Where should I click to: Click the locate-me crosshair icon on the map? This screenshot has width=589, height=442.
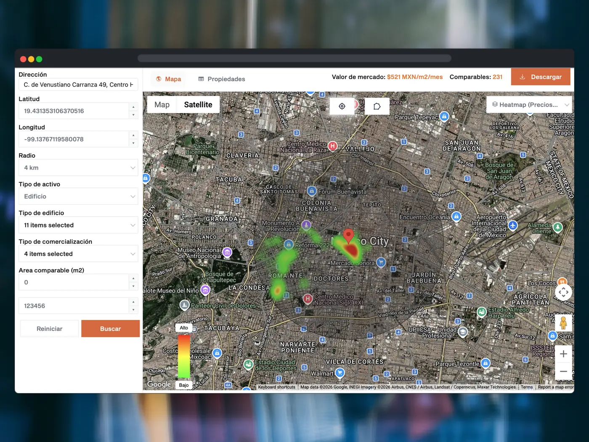(x=342, y=106)
